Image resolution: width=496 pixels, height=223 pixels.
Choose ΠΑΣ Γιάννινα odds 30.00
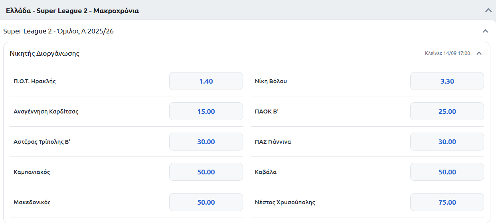[x=447, y=142]
